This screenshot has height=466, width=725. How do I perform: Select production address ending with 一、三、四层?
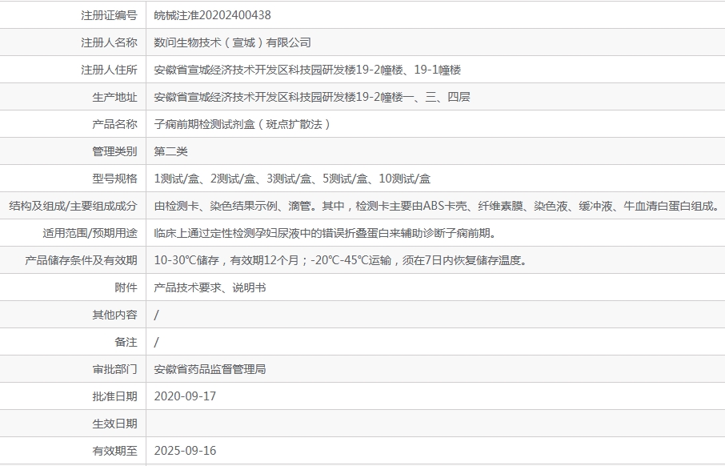[311, 97]
